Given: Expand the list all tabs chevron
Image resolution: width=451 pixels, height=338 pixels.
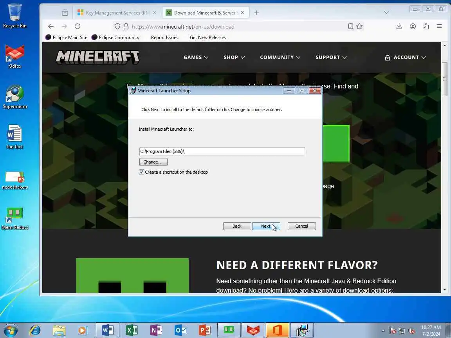Looking at the screenshot, I should click(386, 13).
